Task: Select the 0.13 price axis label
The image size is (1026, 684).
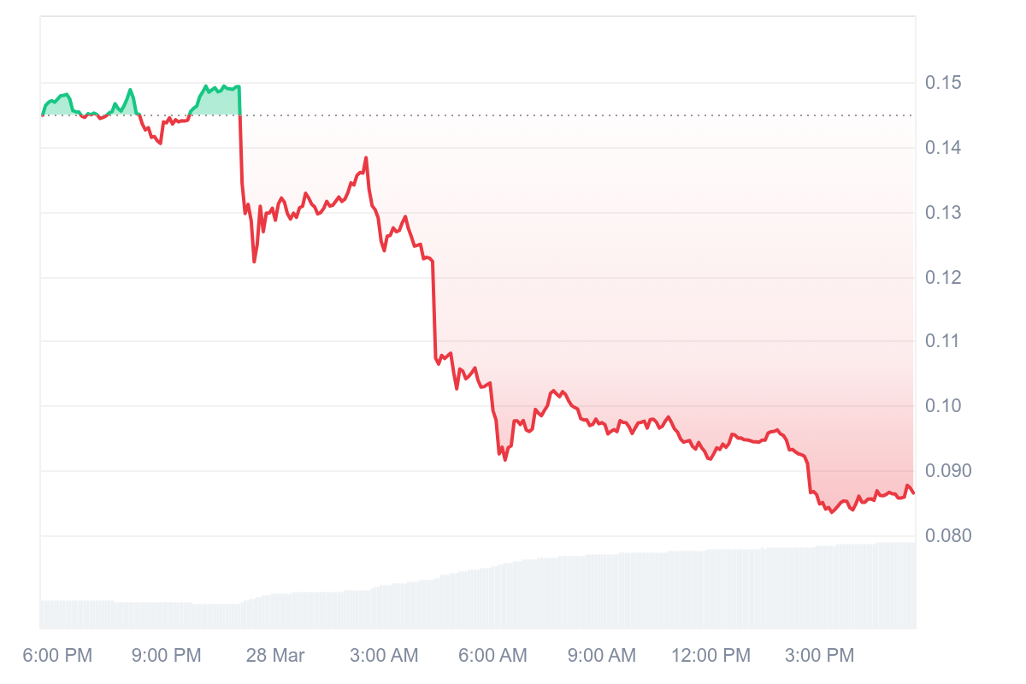Action: tap(943, 213)
